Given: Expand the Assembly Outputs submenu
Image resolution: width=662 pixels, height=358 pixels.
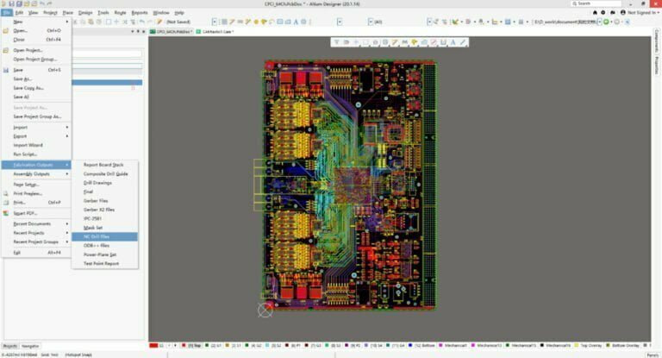Looking at the screenshot, I should tap(39, 173).
